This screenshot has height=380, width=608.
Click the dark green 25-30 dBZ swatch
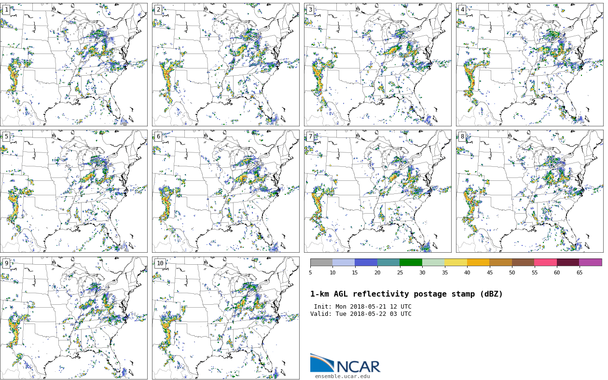411,262
